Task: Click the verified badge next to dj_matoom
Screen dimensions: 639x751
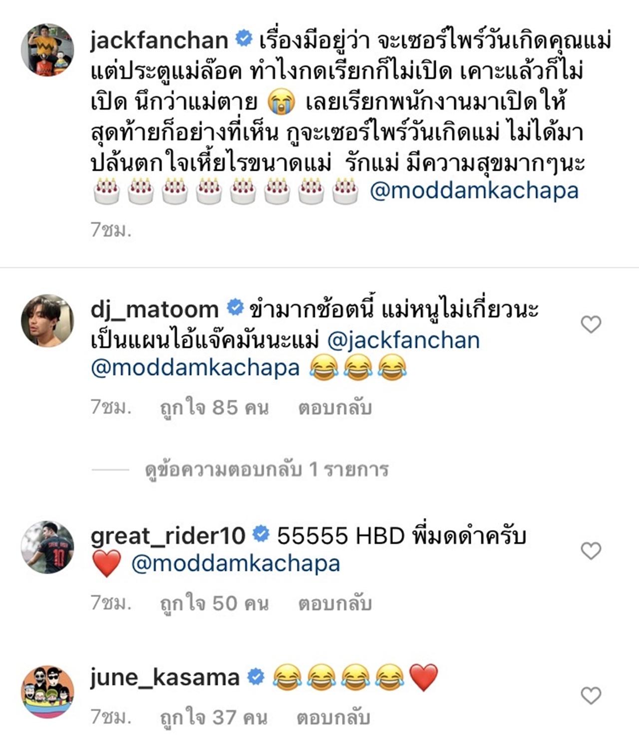Action: coord(235,307)
